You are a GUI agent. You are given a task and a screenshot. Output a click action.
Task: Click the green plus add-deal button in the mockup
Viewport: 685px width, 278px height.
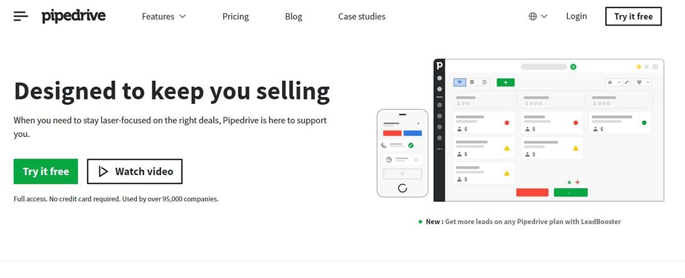[505, 82]
